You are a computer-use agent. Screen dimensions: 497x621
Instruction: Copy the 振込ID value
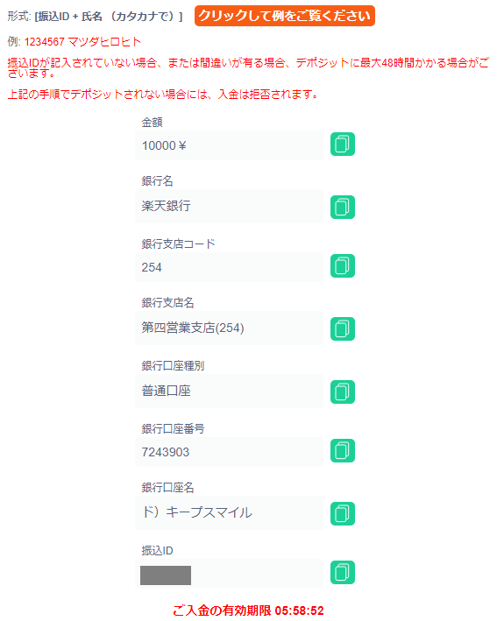343,572
